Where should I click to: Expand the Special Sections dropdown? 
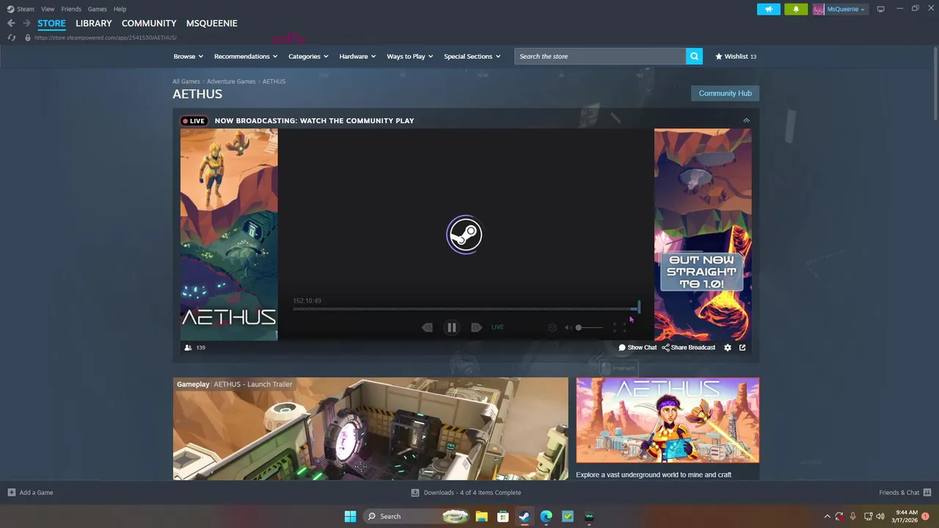point(472,56)
